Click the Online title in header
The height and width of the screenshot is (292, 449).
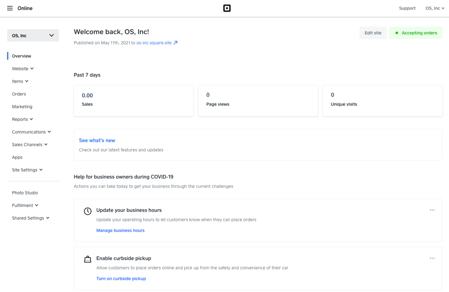coord(25,8)
